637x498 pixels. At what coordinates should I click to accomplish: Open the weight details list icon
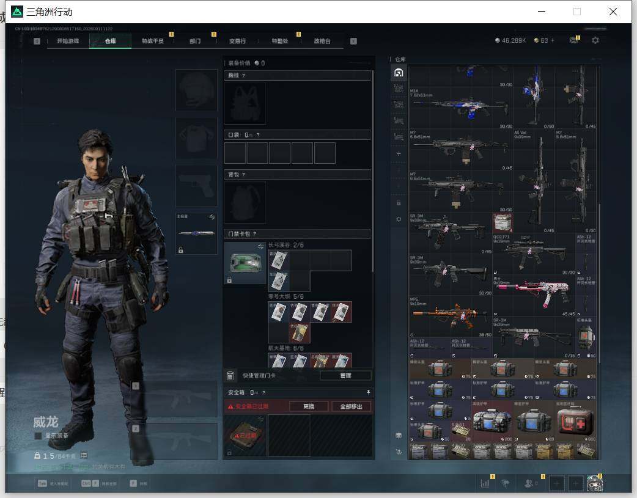(x=84, y=455)
